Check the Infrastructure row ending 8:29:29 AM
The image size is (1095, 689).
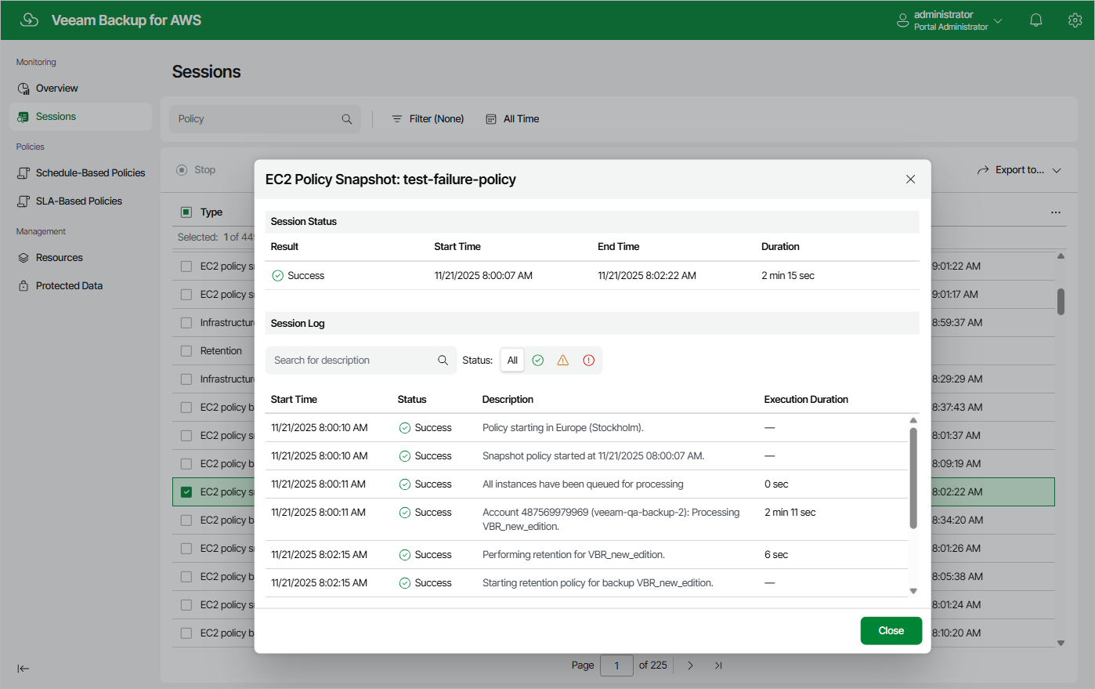[186, 379]
